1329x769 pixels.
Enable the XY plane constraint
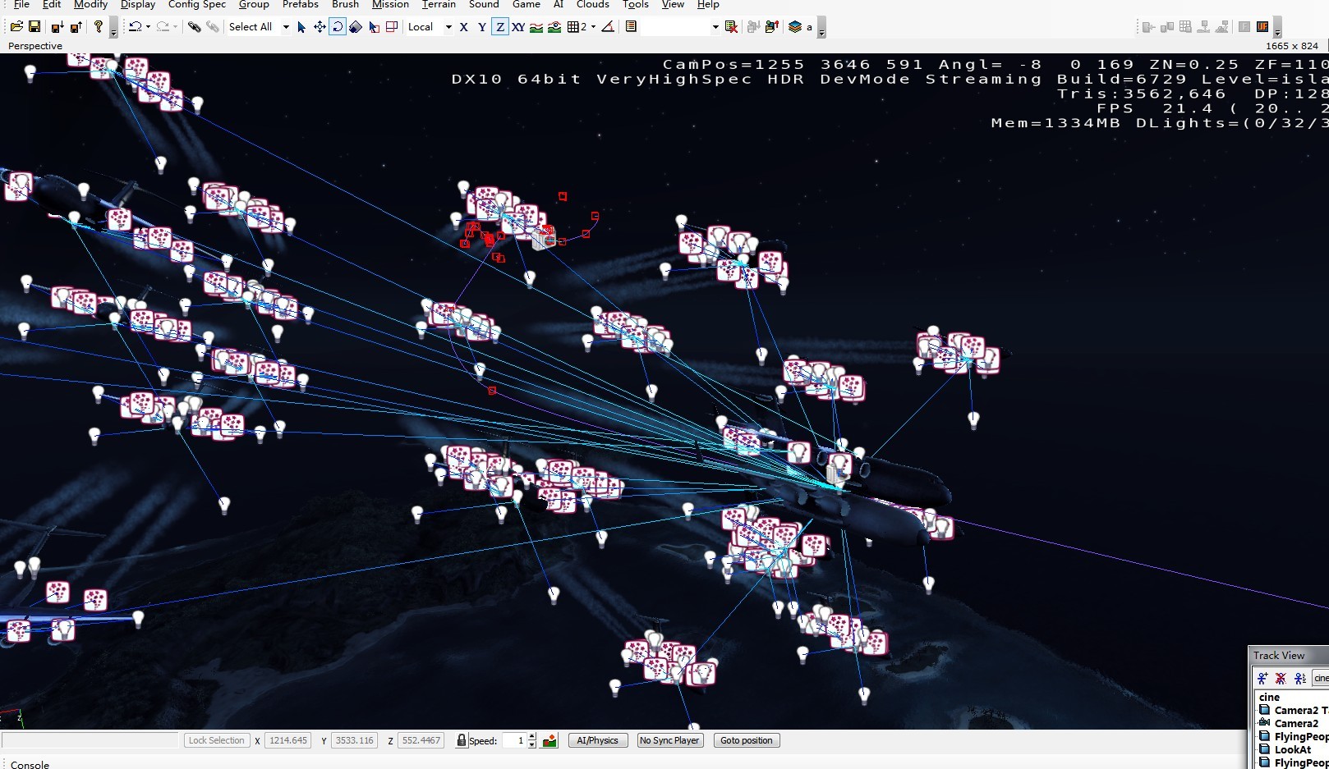tap(518, 27)
